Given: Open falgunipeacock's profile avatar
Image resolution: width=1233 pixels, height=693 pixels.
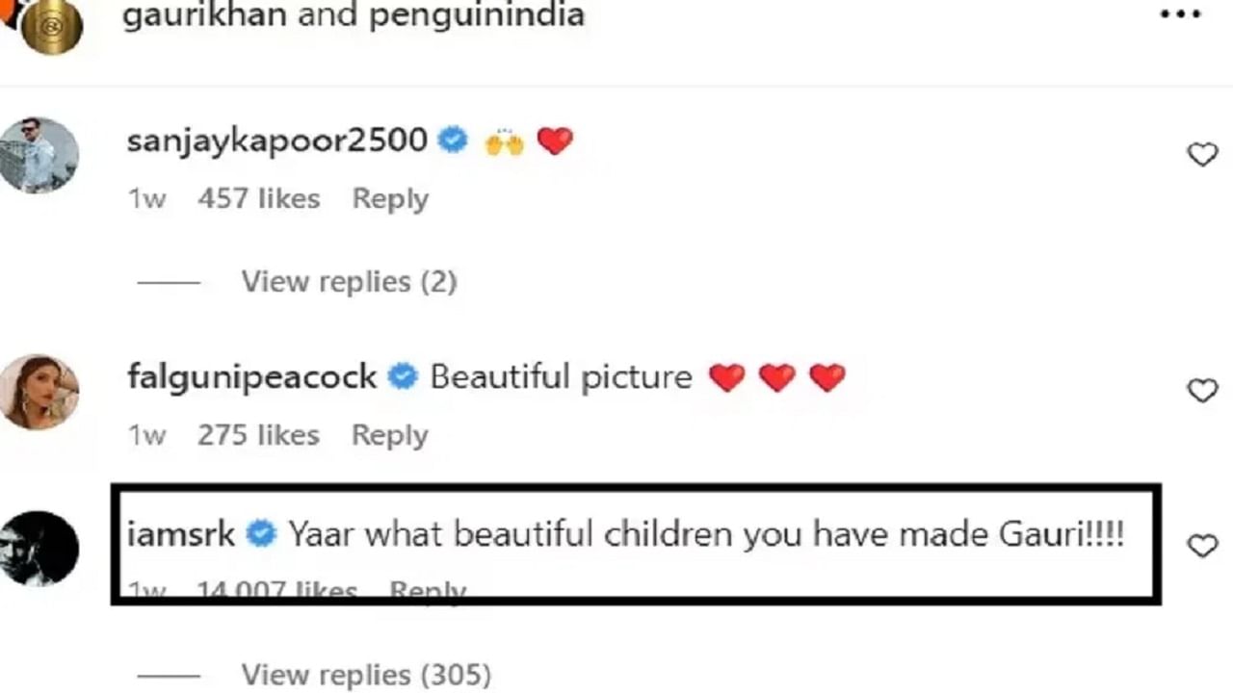Looking at the screenshot, I should (x=39, y=391).
